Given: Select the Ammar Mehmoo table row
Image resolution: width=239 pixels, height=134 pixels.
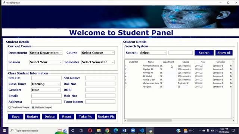Looking at the screenshot, I should pyautogui.click(x=179, y=66).
